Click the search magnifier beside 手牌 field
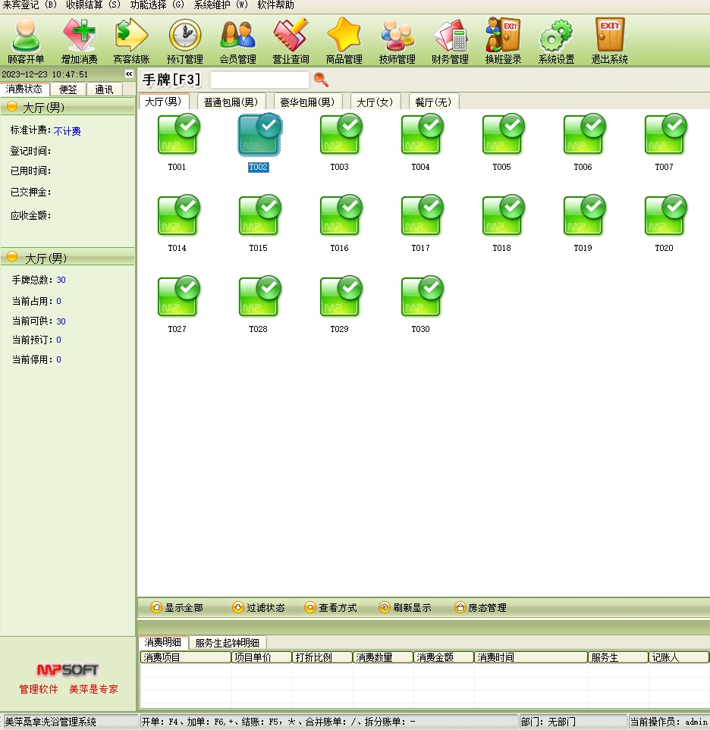This screenshot has height=730, width=710. click(x=321, y=80)
